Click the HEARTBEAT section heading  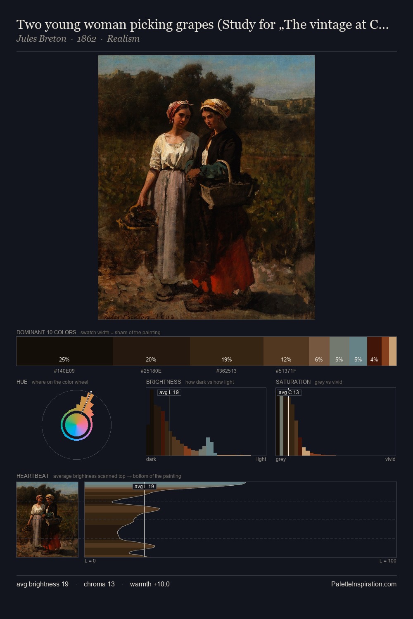point(33,476)
